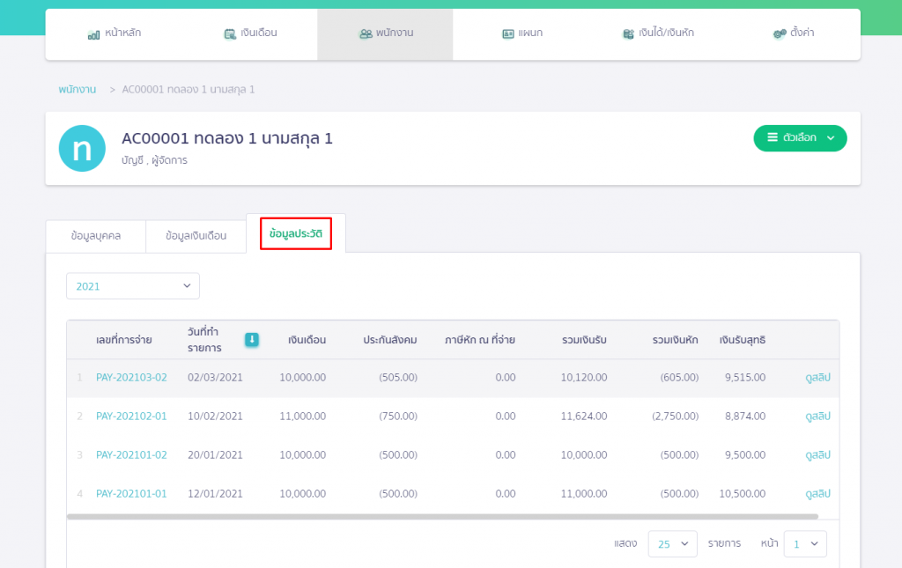The width and height of the screenshot is (902, 568).
Task: Open the page number 1 dropdown
Action: (x=805, y=544)
